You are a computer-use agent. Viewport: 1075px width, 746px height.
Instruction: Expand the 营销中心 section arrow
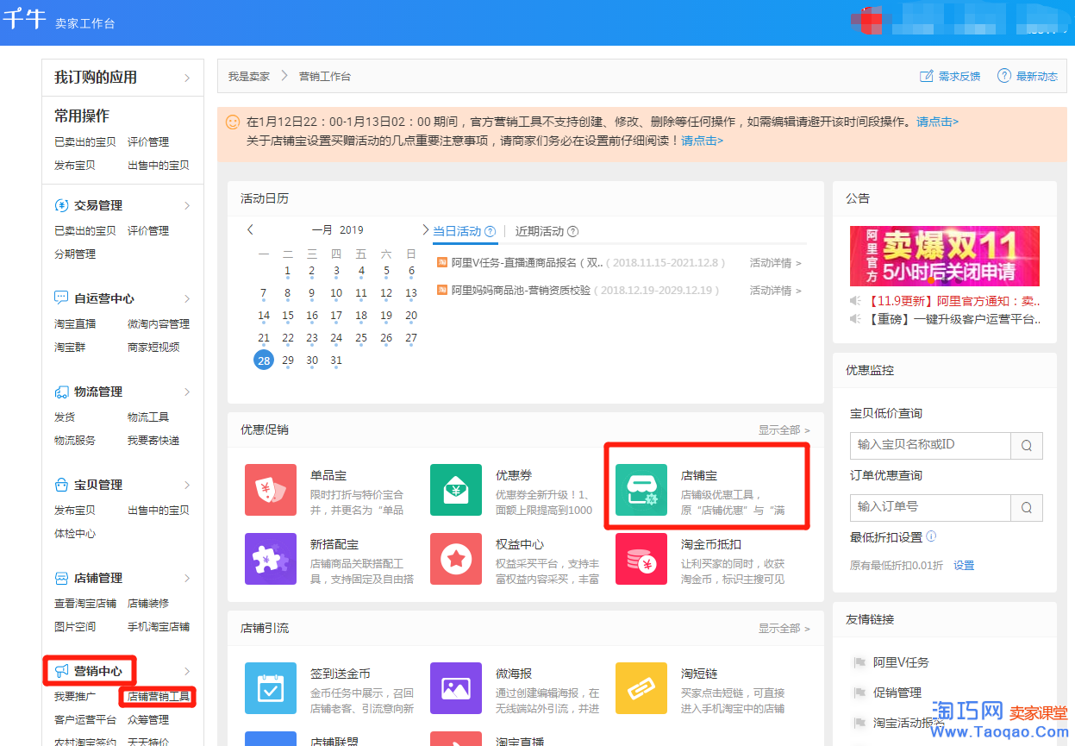point(187,671)
